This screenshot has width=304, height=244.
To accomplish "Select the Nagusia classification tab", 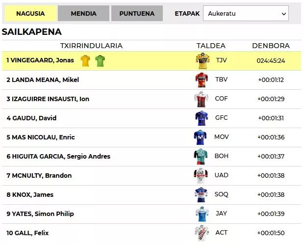I will 30,14.
